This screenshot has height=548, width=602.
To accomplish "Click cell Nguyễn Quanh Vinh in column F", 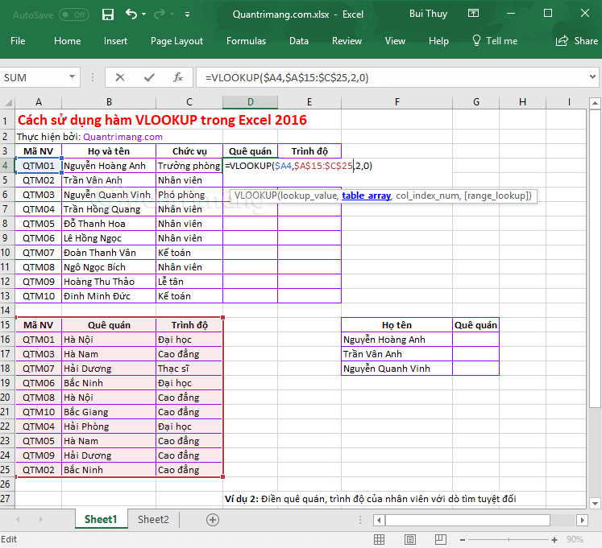I will click(397, 369).
